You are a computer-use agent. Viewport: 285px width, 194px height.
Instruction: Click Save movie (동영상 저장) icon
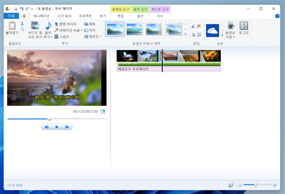230,26
